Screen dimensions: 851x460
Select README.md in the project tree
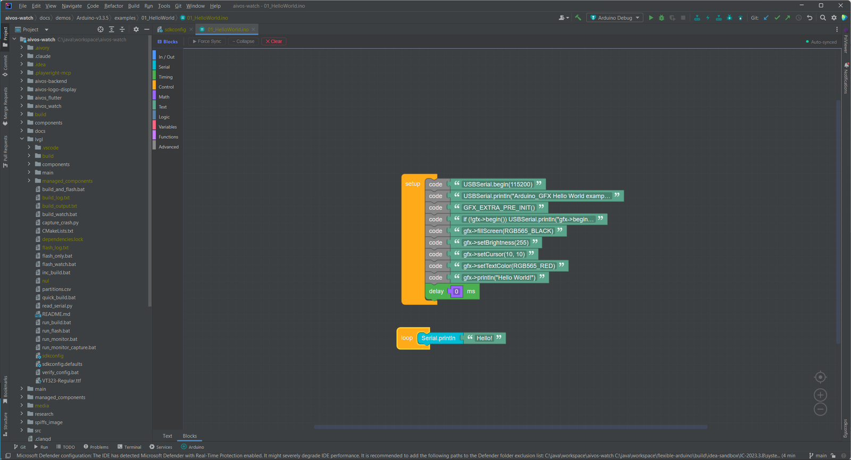tap(56, 314)
